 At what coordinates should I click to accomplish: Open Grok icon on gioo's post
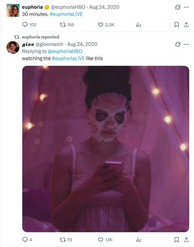click(x=177, y=44)
